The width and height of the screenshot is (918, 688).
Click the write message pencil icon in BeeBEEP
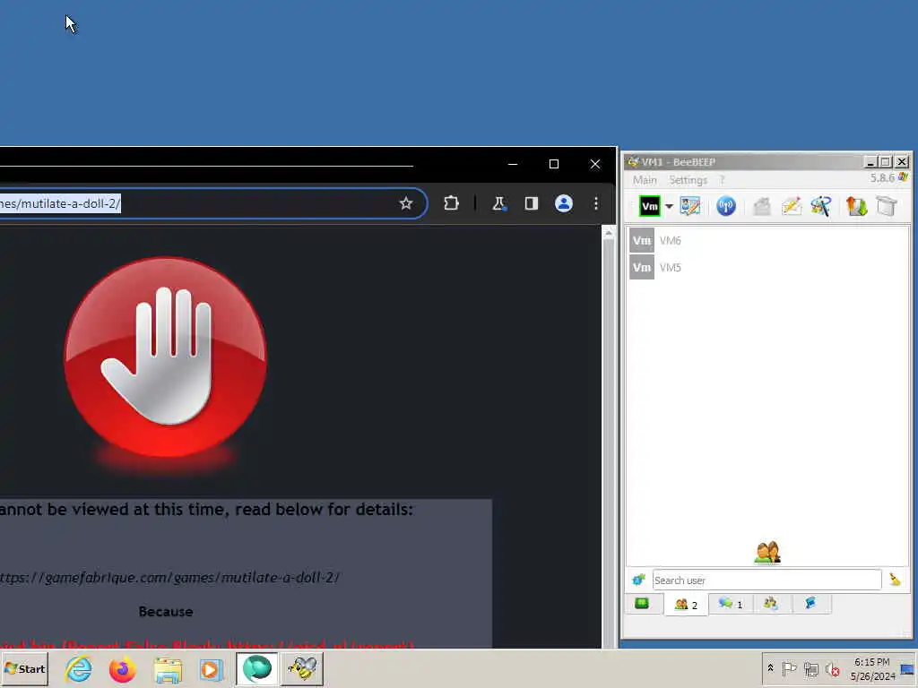click(791, 206)
